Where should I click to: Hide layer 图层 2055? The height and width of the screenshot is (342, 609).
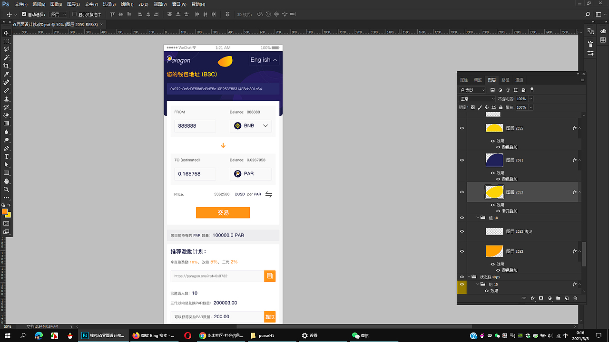pos(462,128)
